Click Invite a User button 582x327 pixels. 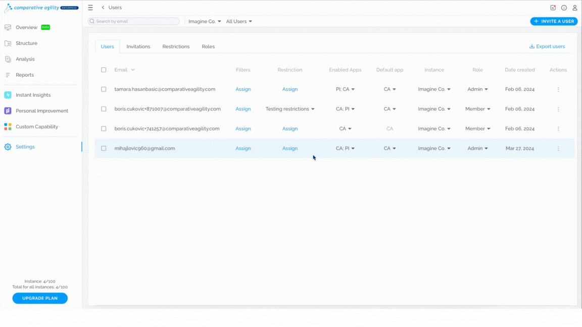click(554, 22)
